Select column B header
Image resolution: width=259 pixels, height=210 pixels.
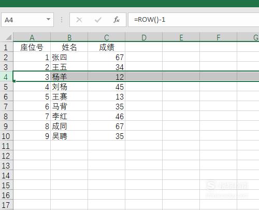[69, 37]
